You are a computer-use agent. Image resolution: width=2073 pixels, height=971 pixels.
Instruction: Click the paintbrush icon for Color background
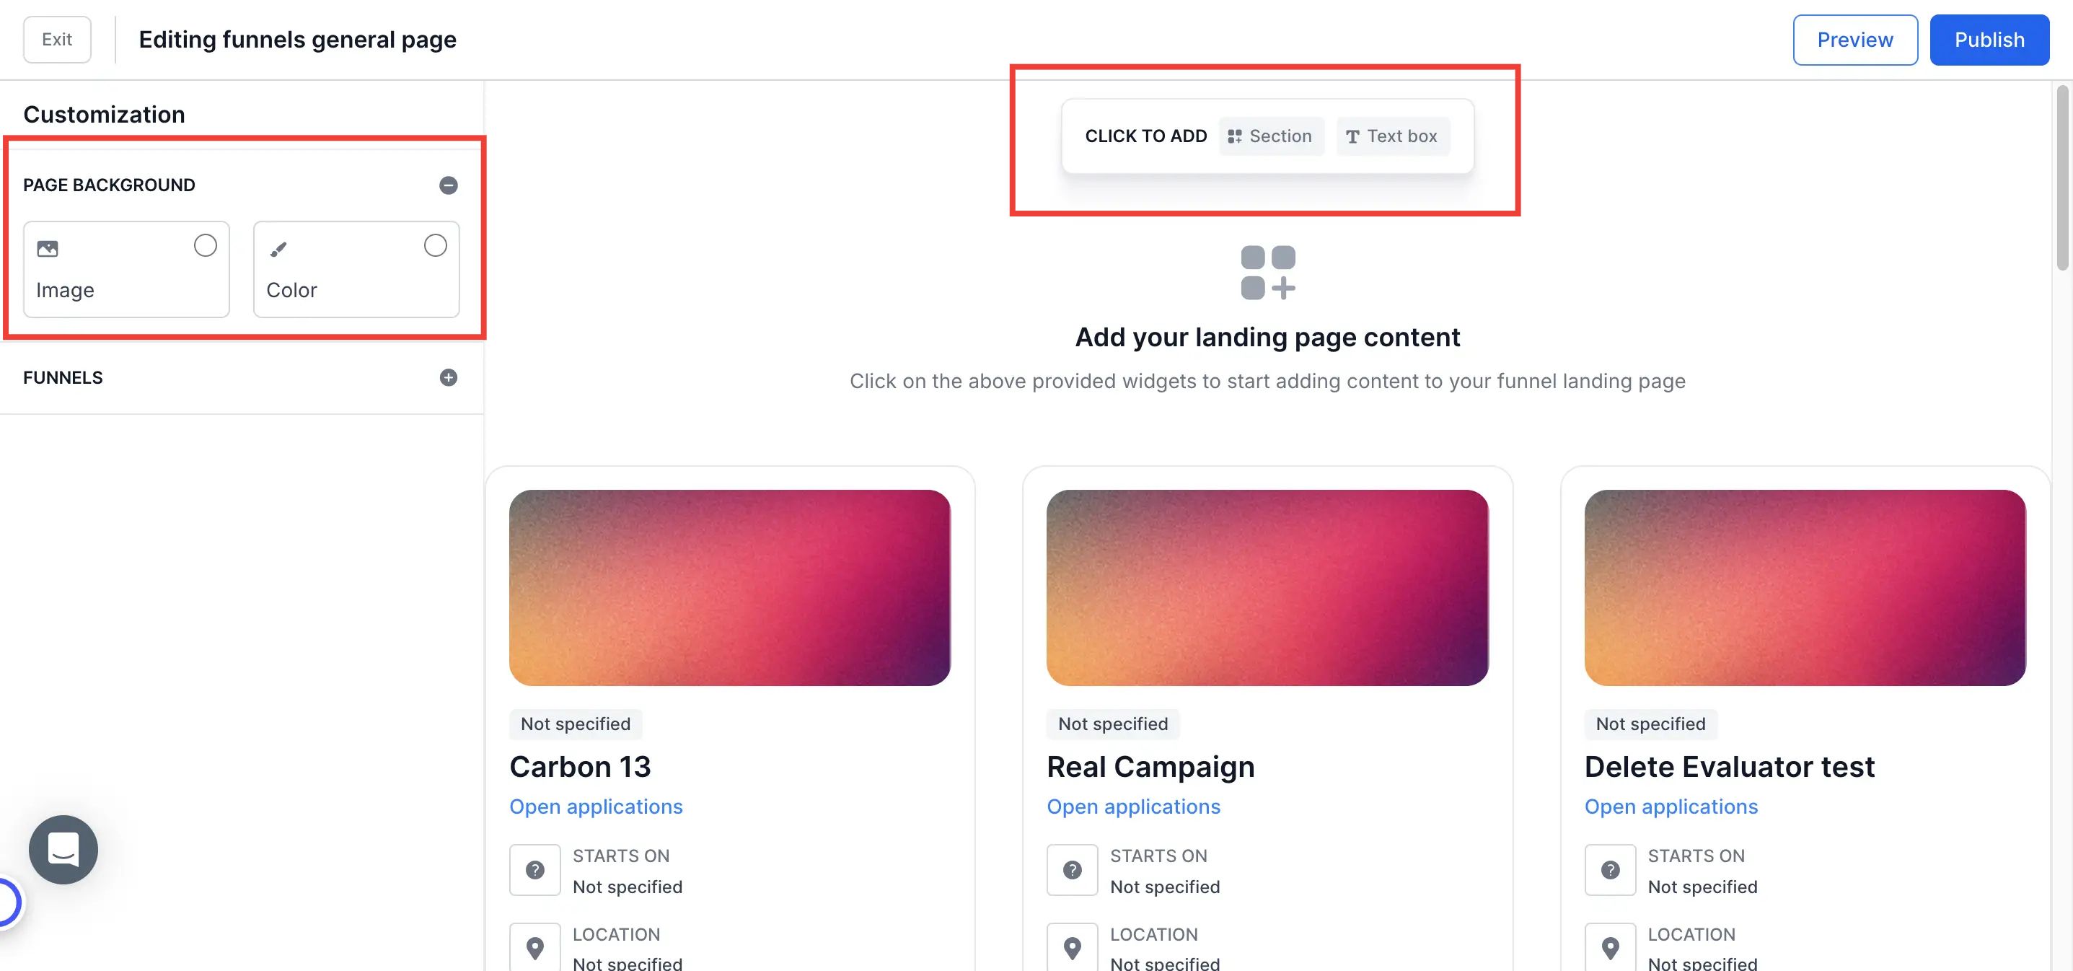coord(278,250)
